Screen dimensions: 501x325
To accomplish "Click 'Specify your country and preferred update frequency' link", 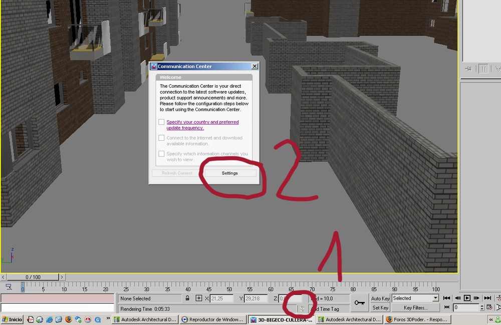I will click(202, 125).
